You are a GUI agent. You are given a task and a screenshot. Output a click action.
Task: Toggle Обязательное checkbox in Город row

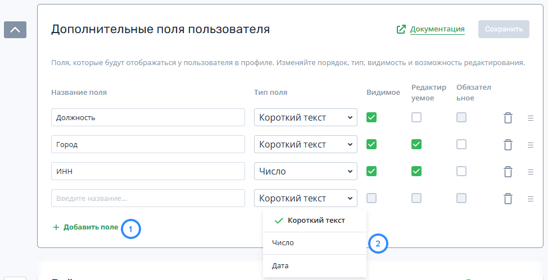pyautogui.click(x=461, y=144)
